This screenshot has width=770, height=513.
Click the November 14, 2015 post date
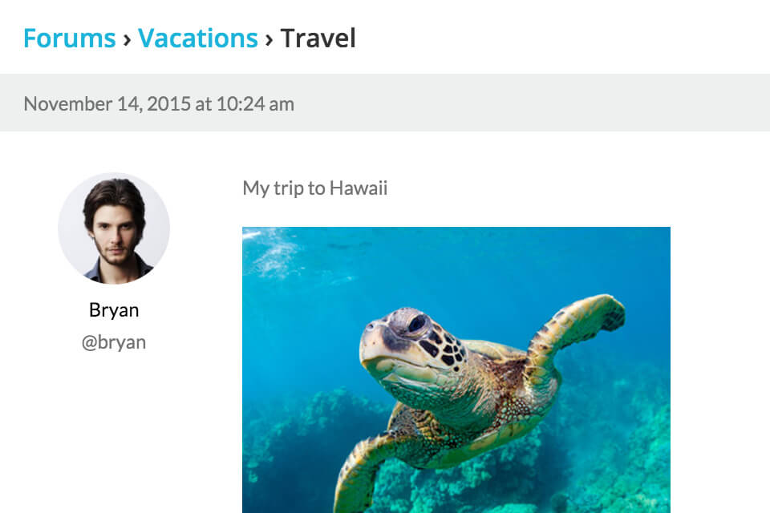(x=107, y=103)
